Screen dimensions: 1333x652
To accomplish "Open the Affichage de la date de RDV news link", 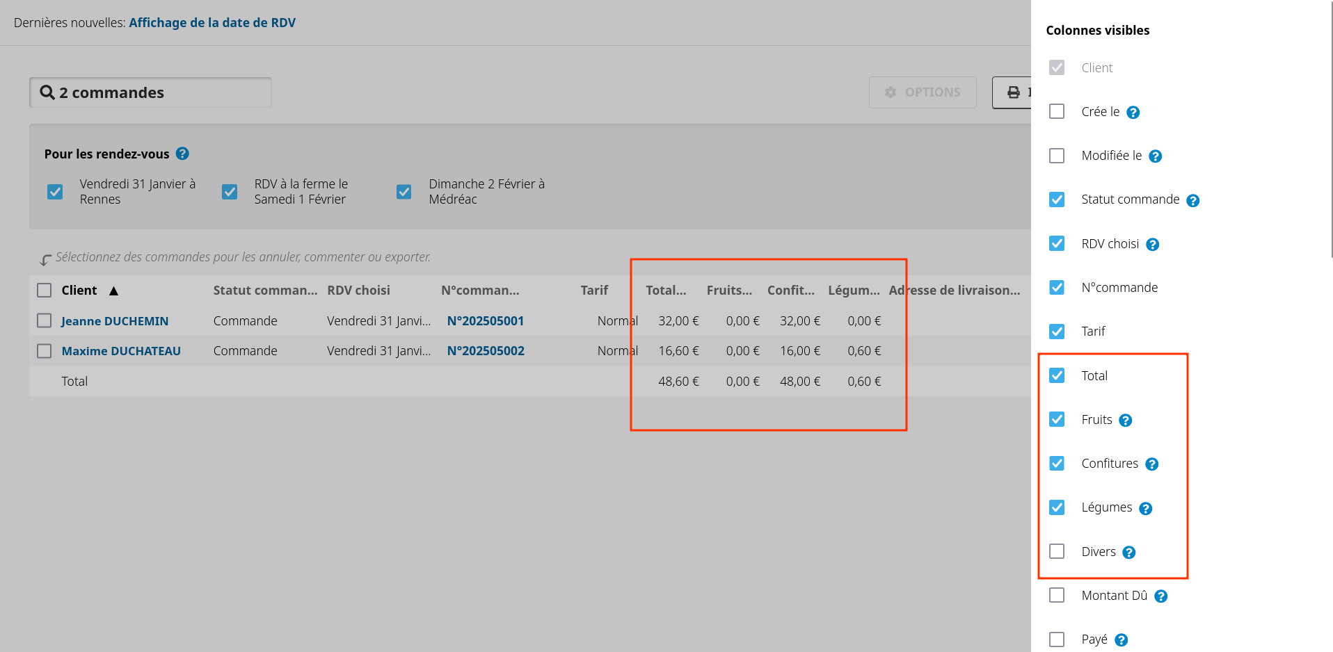I will [212, 23].
